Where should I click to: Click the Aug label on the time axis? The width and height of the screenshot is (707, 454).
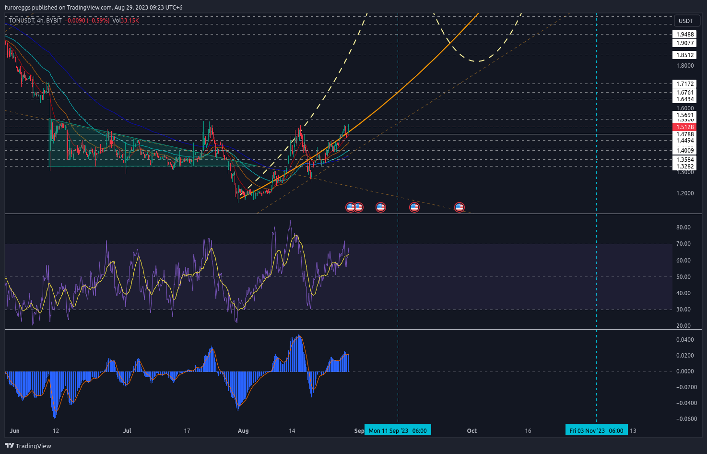pos(243,430)
